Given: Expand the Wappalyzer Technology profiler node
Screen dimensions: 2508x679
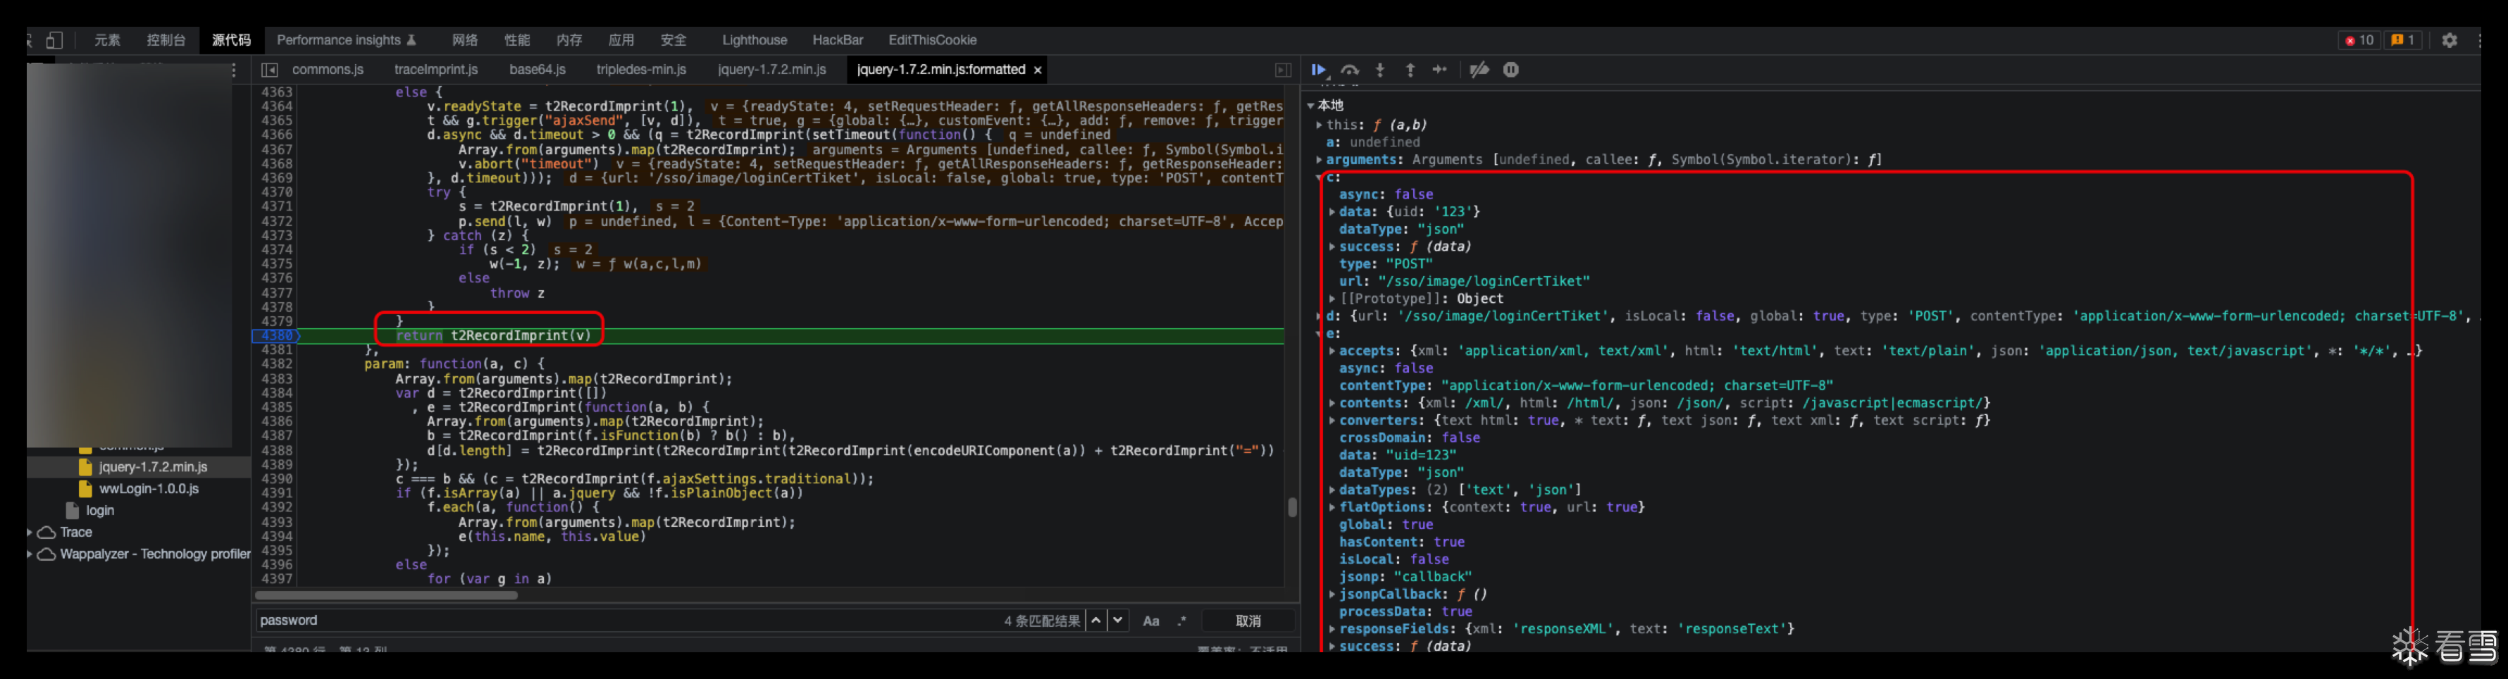Looking at the screenshot, I should [x=30, y=554].
